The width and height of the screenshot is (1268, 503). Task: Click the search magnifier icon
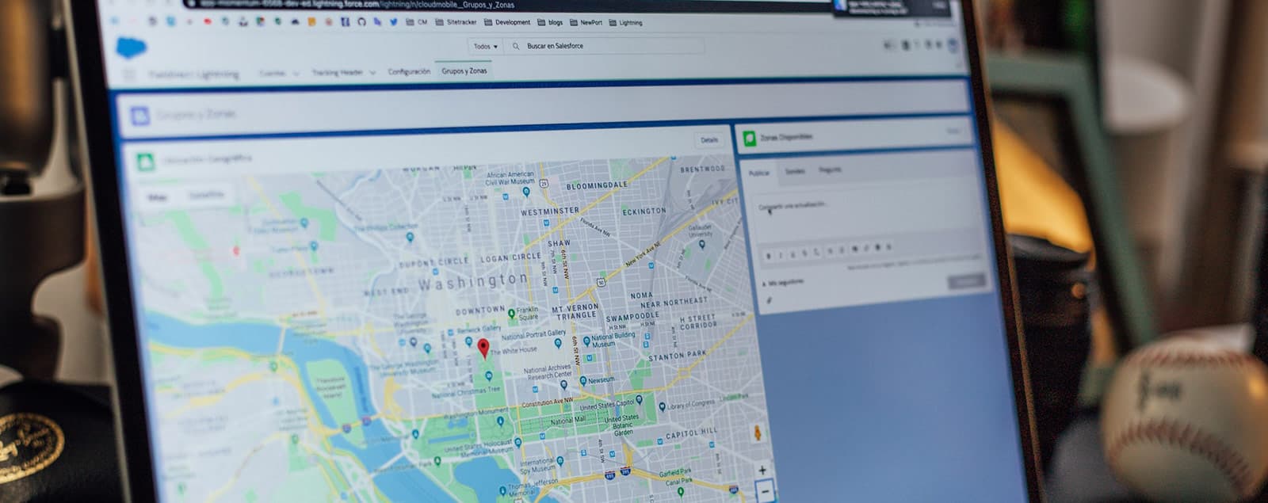(x=516, y=46)
